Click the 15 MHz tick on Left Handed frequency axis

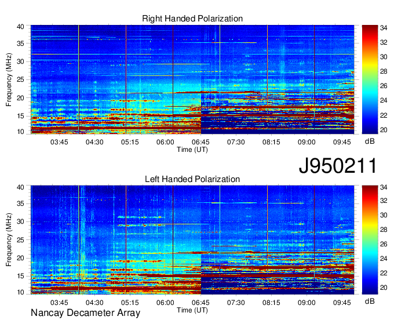pyautogui.click(x=20, y=277)
